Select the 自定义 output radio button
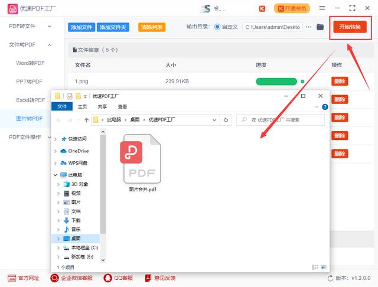This screenshot has width=378, height=287. pos(217,27)
